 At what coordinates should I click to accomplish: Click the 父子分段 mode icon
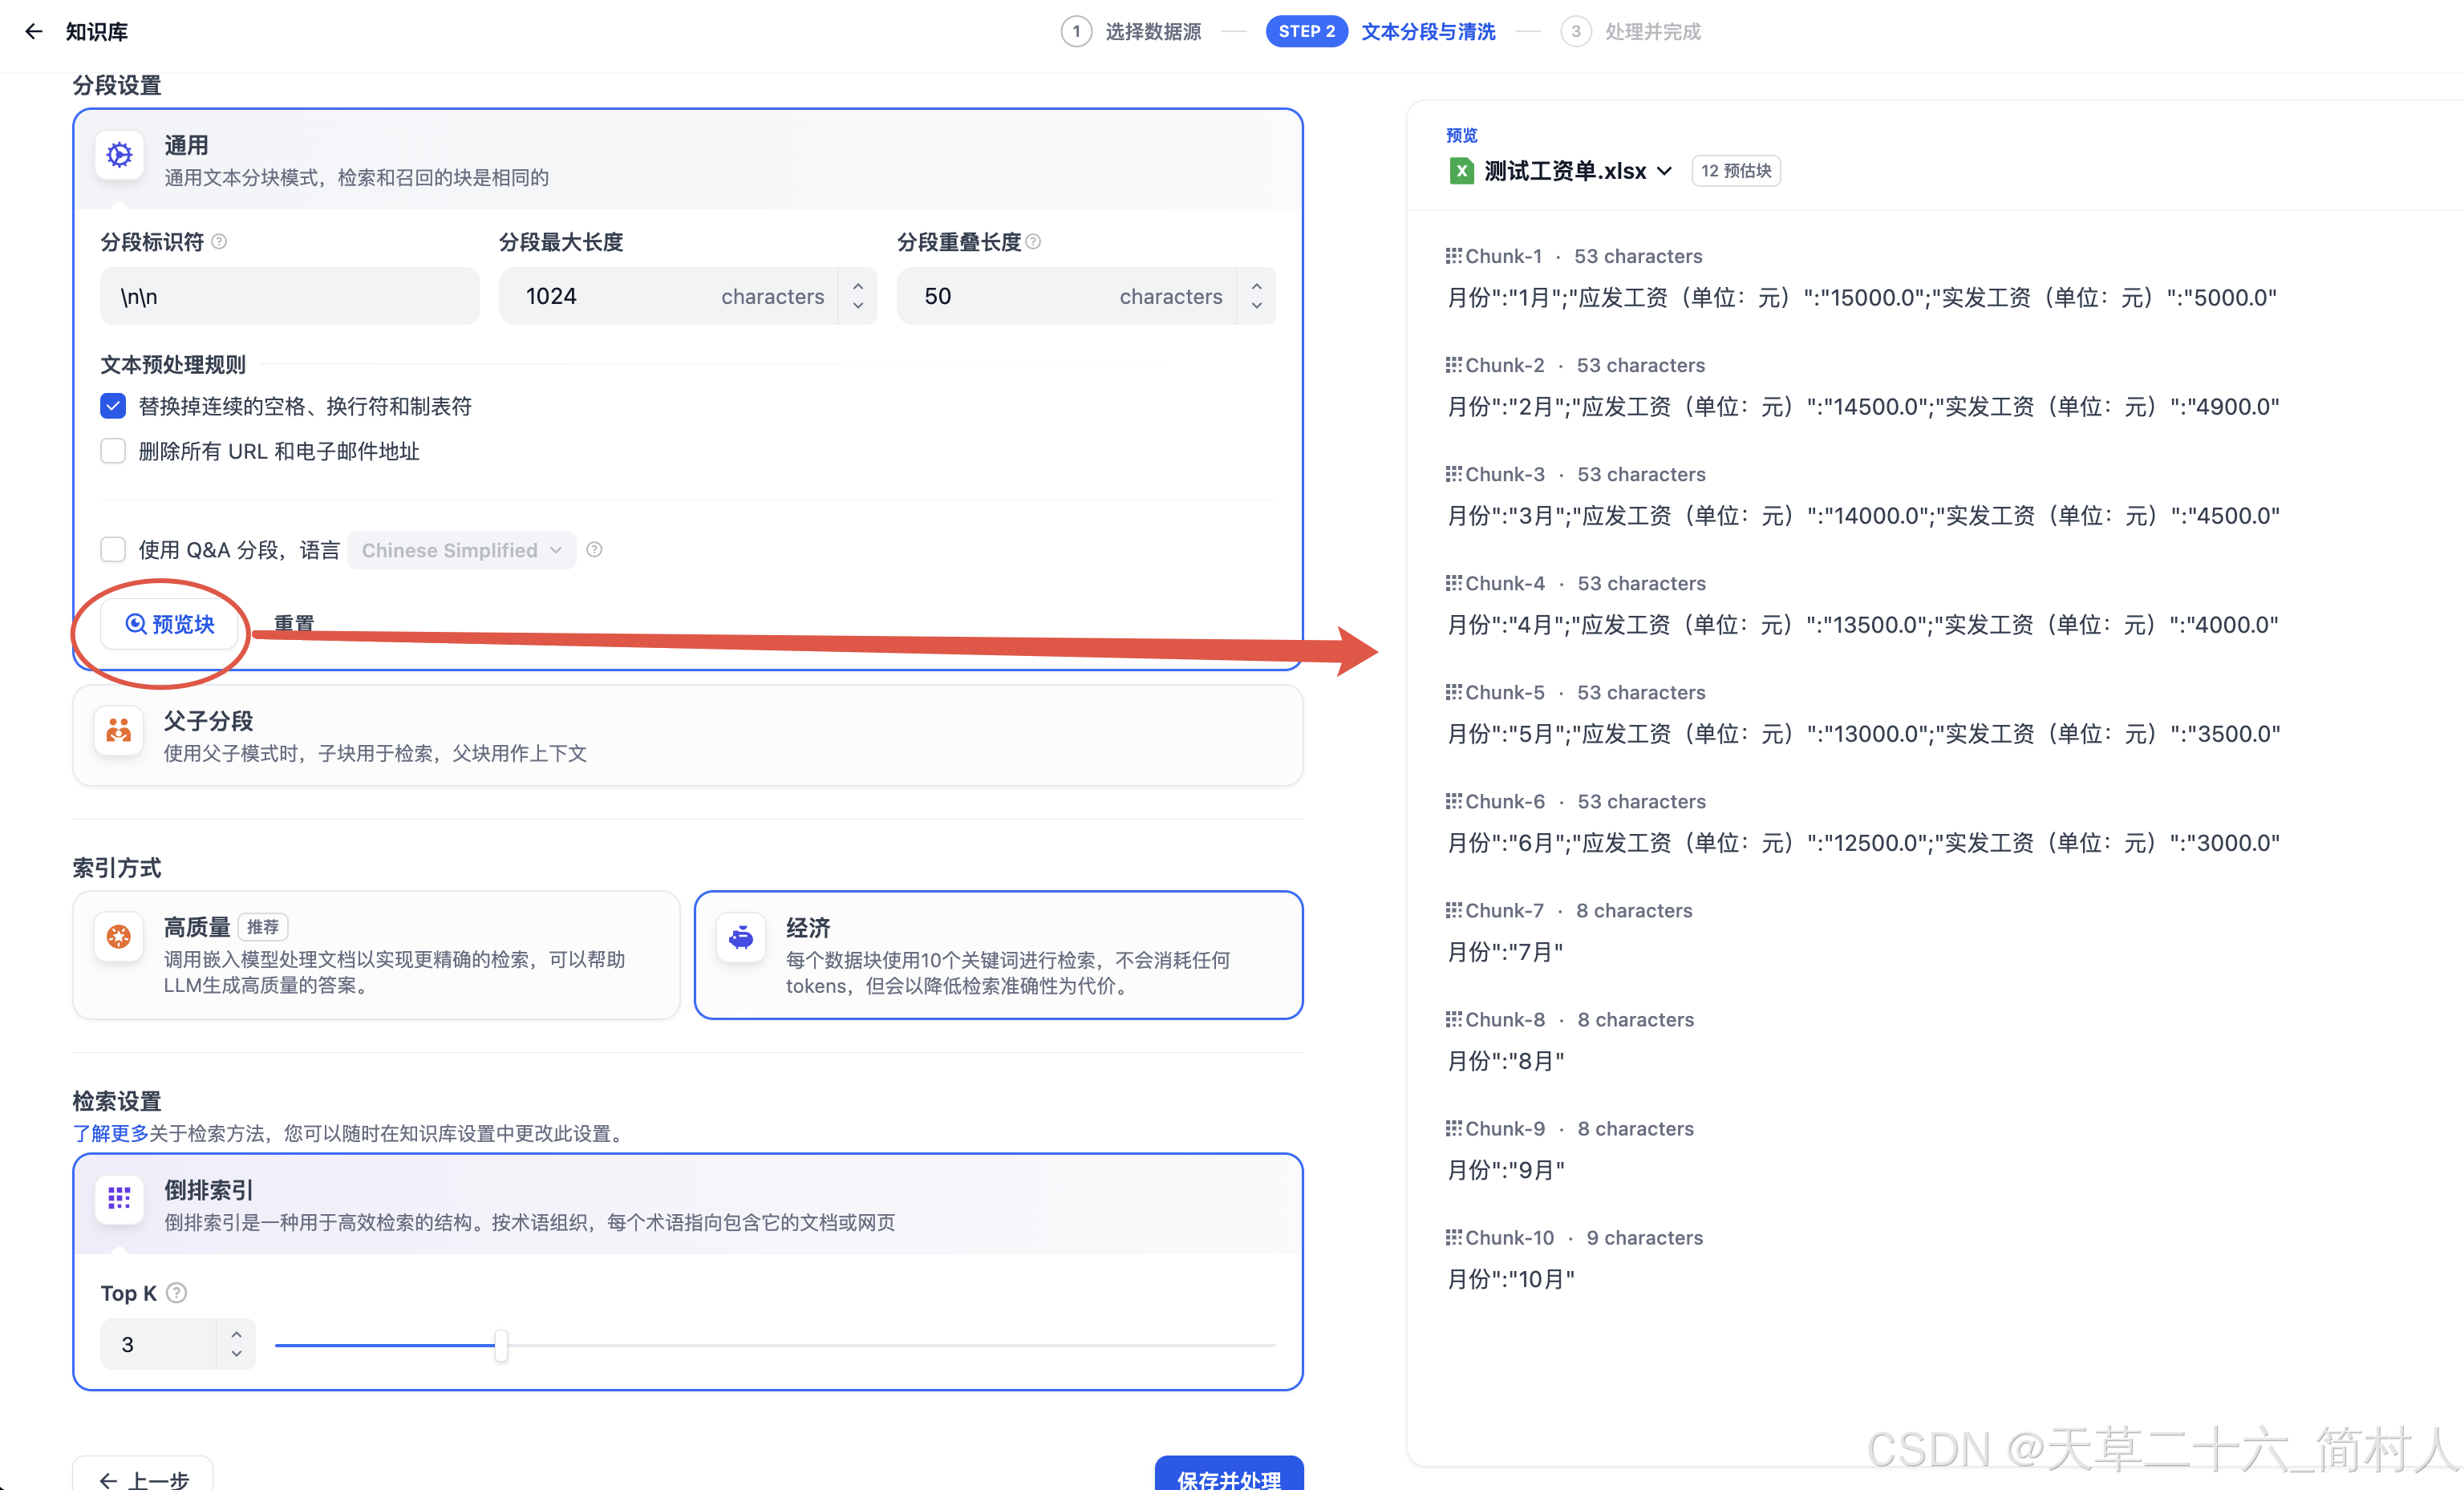pyautogui.click(x=118, y=731)
